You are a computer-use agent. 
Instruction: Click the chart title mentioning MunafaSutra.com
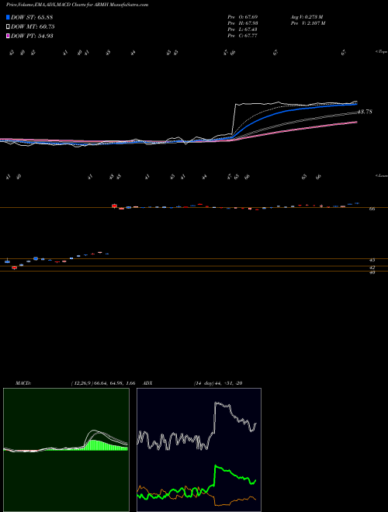[77, 5]
